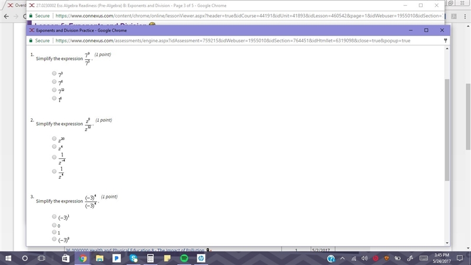Open HP app from taskbar
Viewport: 471px width, 265px height.
coord(201,259)
